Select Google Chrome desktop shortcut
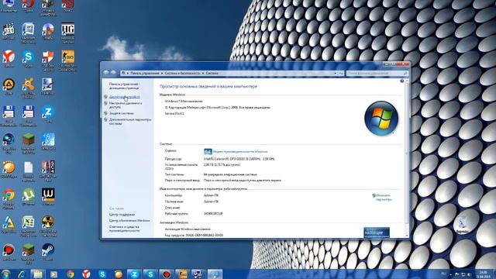Image resolution: width=496 pixels, height=279 pixels. 9,198
